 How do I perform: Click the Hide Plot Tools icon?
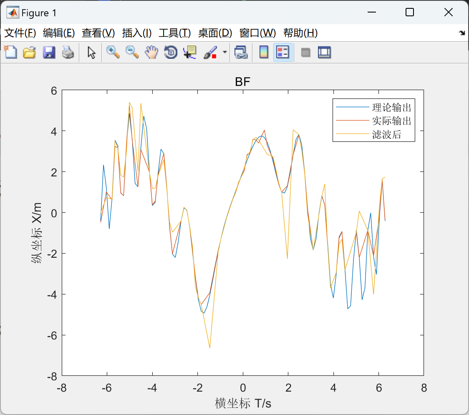coord(305,53)
